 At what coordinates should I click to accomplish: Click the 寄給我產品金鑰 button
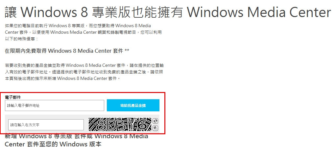tap(133, 105)
